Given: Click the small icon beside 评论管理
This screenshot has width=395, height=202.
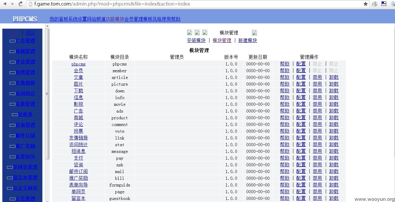Looking at the screenshot, I should [x=13, y=62].
